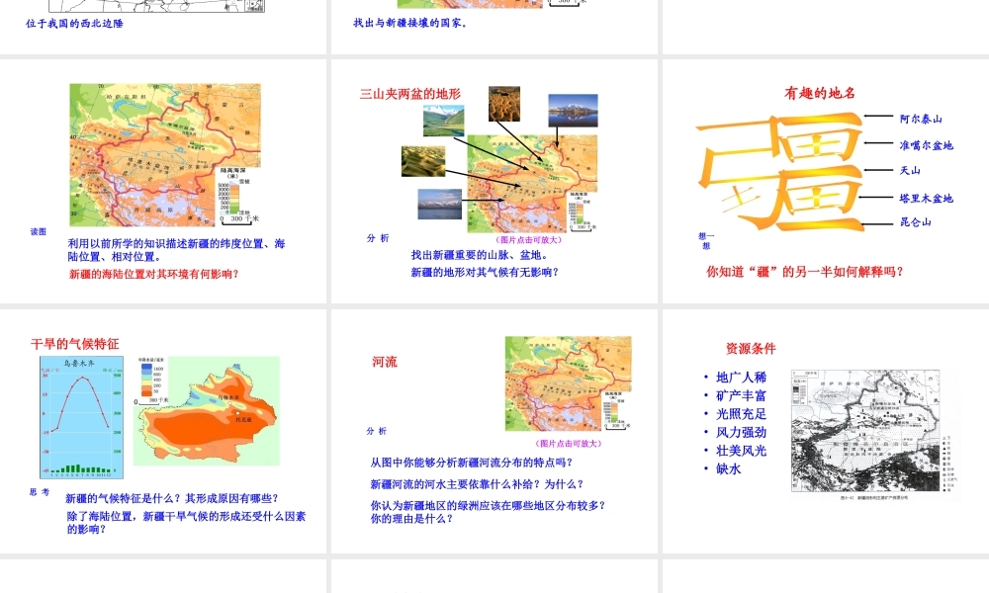Click 图片点击可放大 note under terrain slide map
Image resolution: width=989 pixels, height=593 pixels.
(x=528, y=240)
